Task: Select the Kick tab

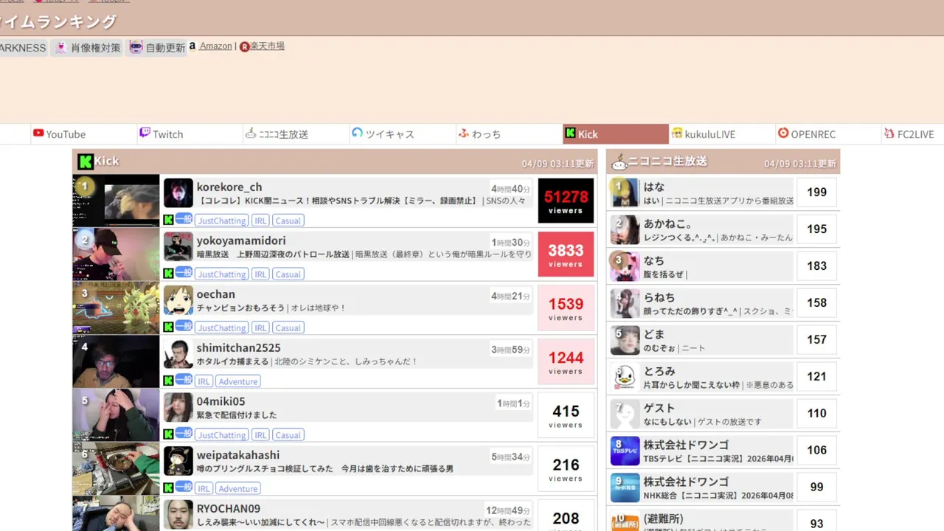Action: pos(615,134)
